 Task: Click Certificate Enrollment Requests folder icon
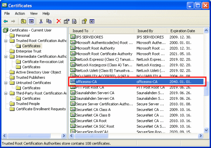(x=12, y=109)
